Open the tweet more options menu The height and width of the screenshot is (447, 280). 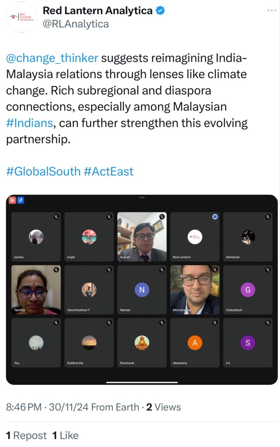[x=270, y=10]
